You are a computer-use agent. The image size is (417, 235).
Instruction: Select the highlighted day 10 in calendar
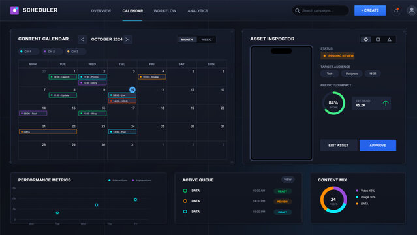[132, 89]
